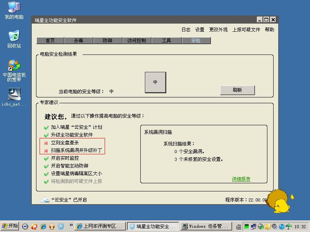
Task: Launch the blue shield quick launch icon
Action: tap(61, 226)
